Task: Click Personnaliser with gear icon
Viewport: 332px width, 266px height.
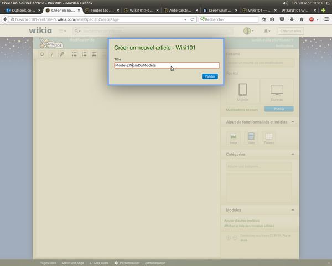Action: tap(127, 263)
